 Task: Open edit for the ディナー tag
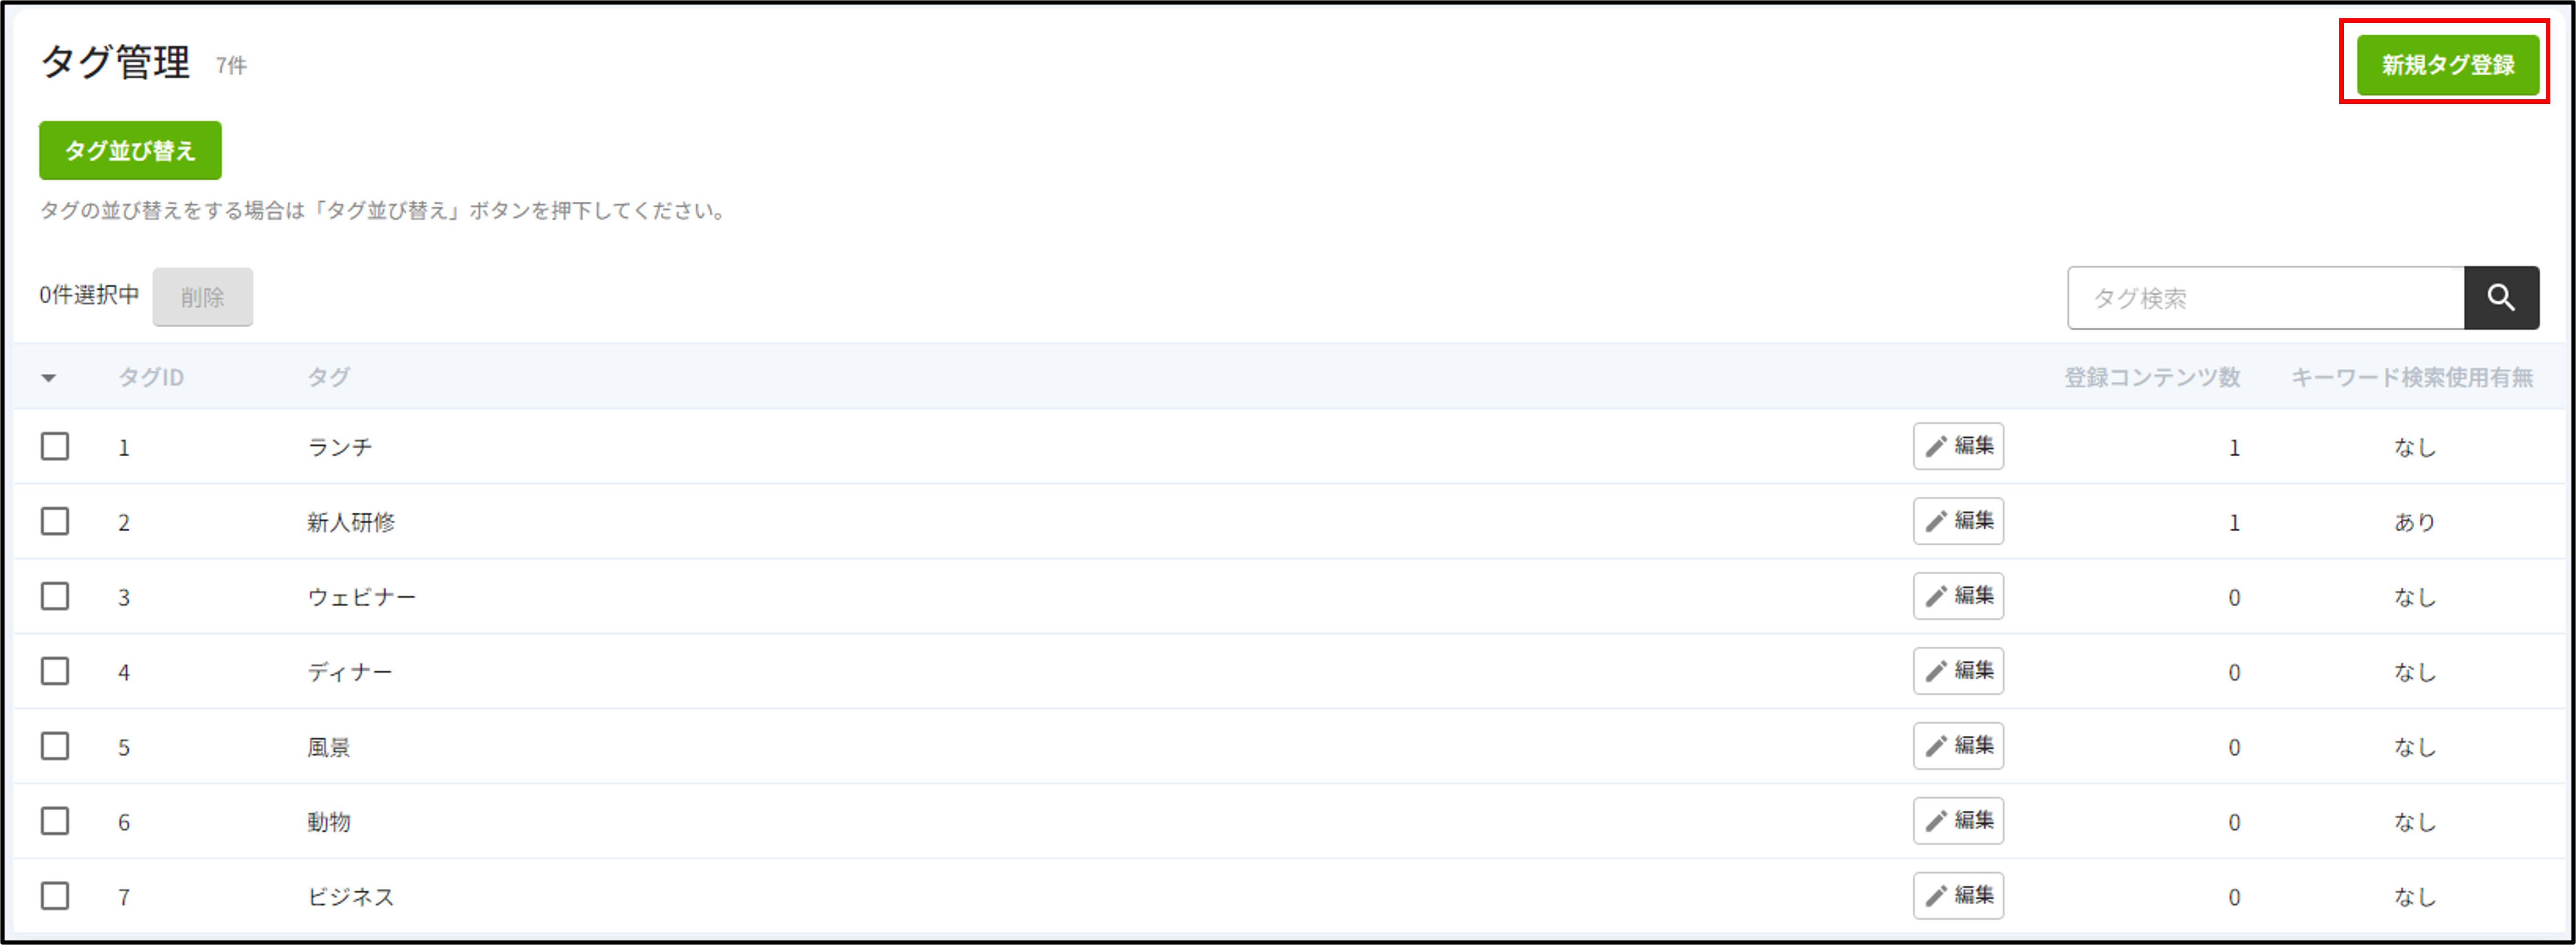(1958, 671)
